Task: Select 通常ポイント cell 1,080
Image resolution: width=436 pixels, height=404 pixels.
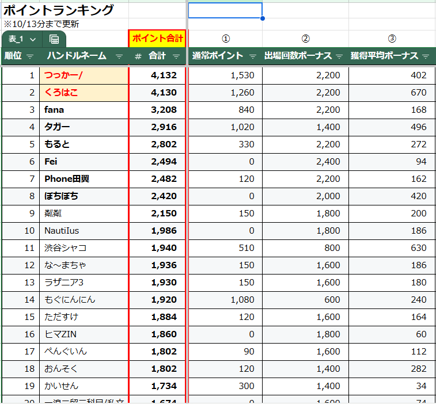Action: [226, 299]
